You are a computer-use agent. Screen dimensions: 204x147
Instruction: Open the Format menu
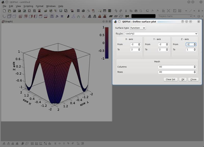40,6
